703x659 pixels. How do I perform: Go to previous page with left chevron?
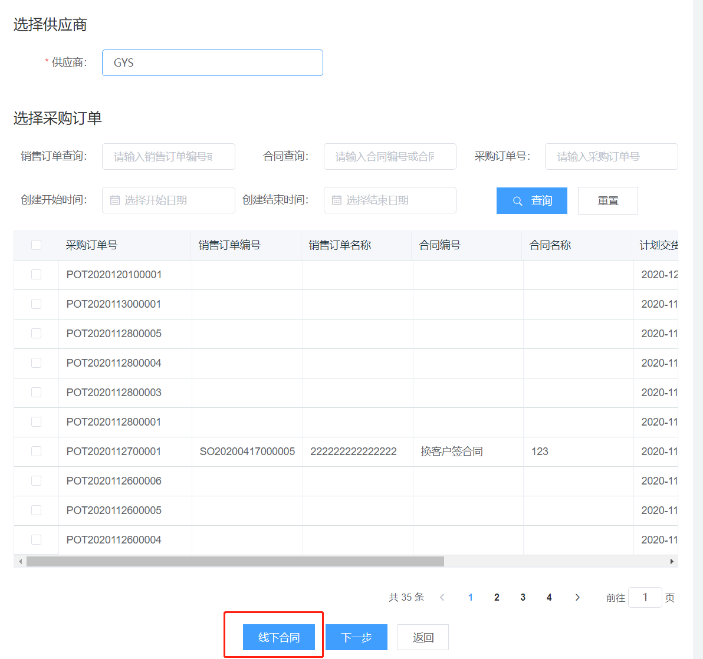442,597
